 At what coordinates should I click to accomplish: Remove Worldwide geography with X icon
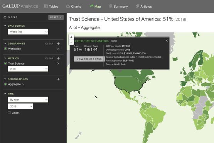click(58, 49)
